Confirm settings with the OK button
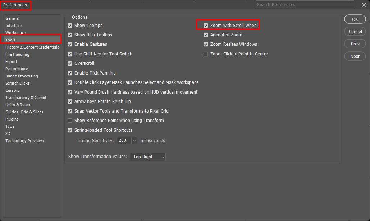This screenshot has width=370, height=221. coord(355,19)
